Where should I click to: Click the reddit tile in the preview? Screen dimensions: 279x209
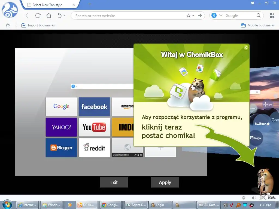coord(94,147)
